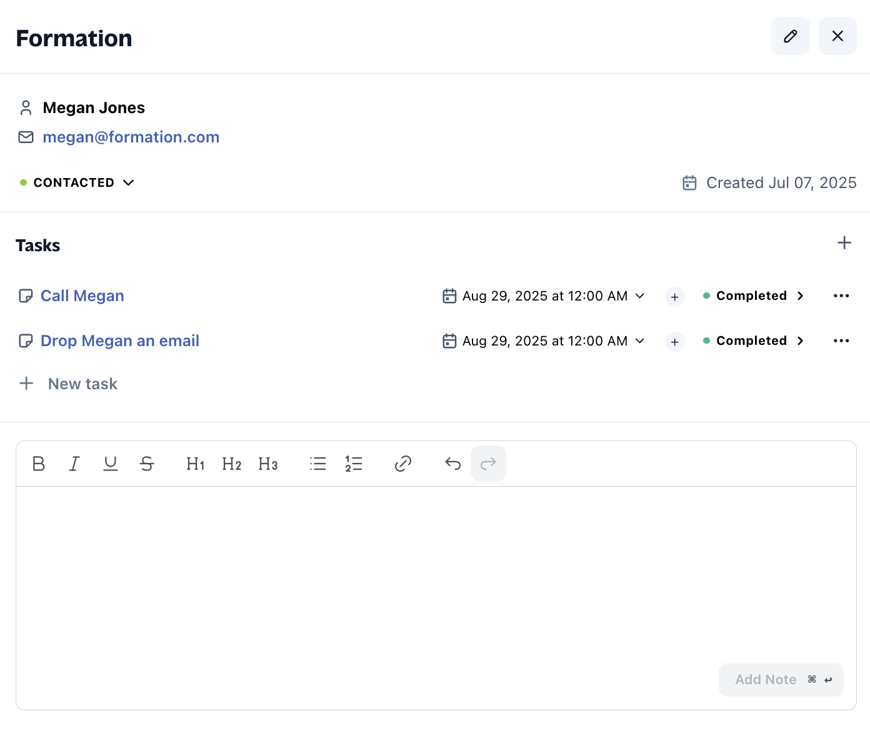Screen dimensions: 870x731
Task: Redo with the highlighted redo arrow
Action: pos(488,464)
